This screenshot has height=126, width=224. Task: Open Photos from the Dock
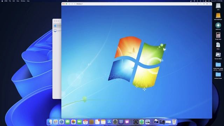pos(73,122)
